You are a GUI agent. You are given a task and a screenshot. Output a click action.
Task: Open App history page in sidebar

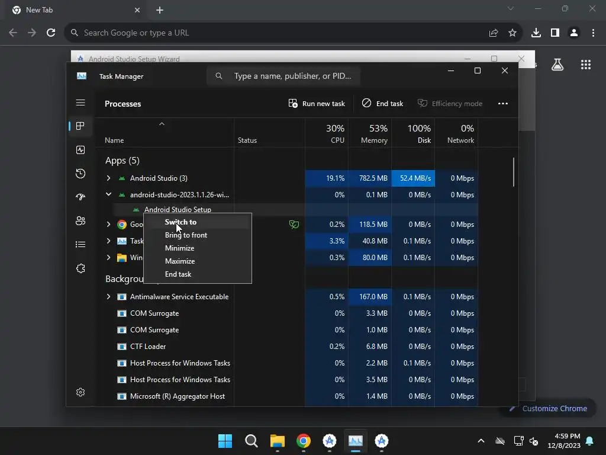tap(80, 174)
